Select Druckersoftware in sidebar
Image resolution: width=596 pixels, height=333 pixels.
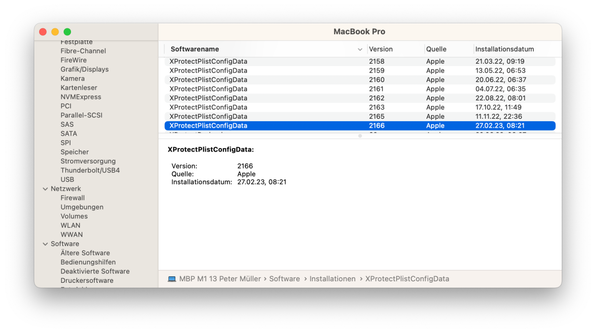coord(87,281)
